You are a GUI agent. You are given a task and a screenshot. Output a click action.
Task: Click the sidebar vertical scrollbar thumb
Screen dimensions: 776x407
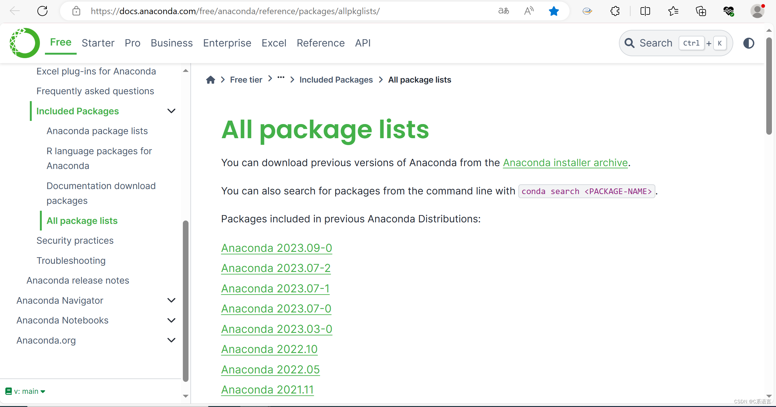point(186,301)
